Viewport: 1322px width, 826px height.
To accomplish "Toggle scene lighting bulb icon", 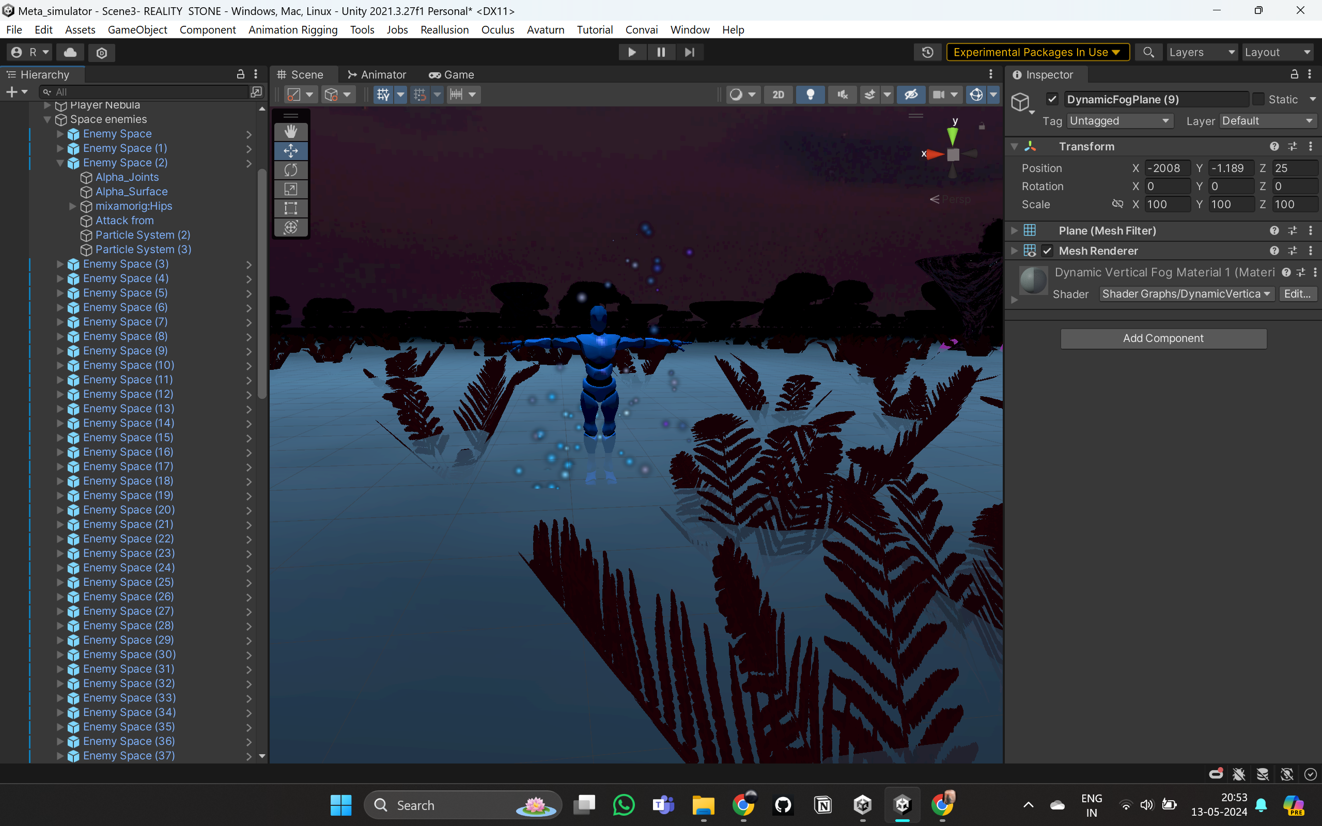I will click(x=810, y=95).
